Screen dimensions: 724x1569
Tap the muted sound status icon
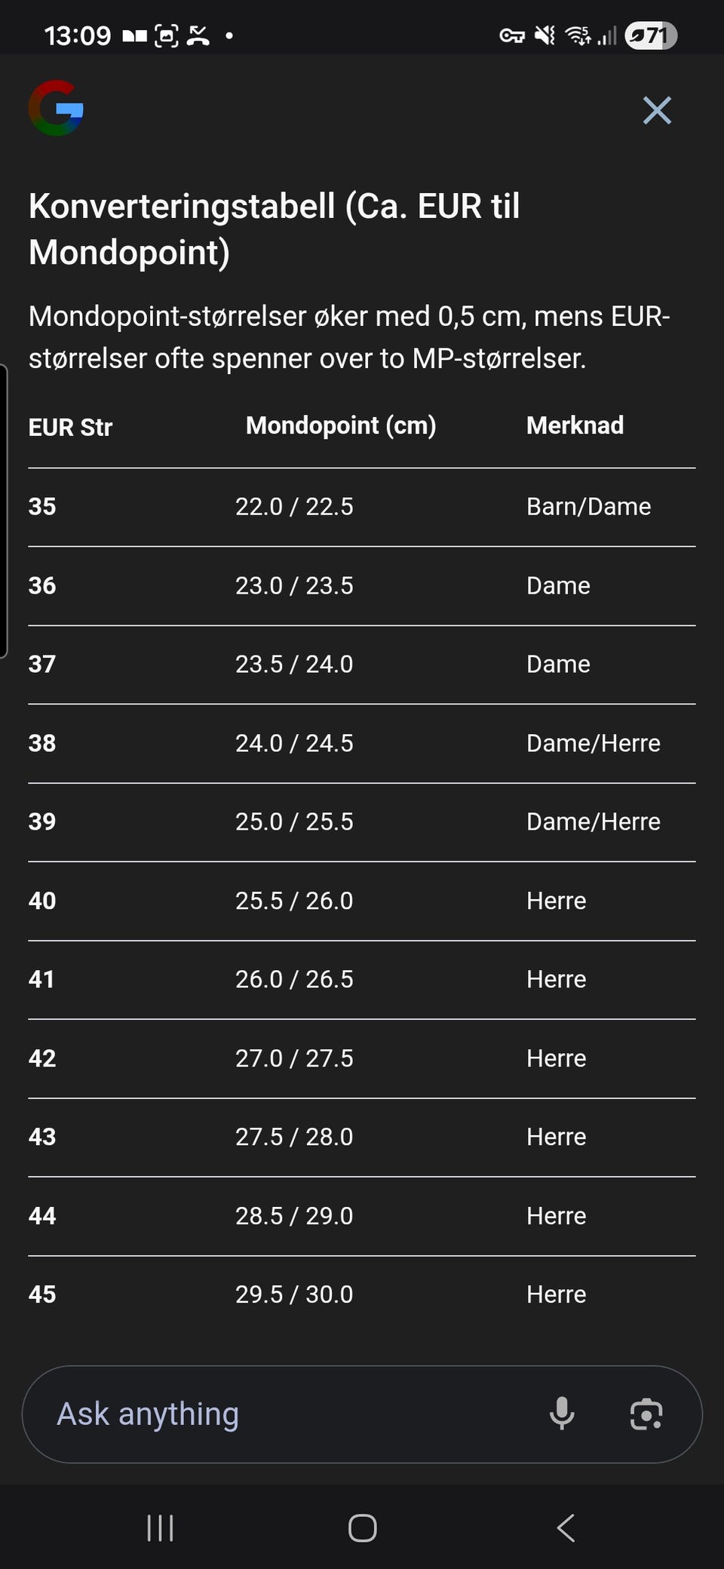click(x=545, y=35)
